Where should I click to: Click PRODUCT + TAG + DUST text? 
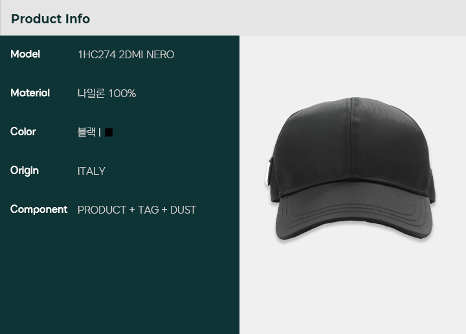point(137,210)
